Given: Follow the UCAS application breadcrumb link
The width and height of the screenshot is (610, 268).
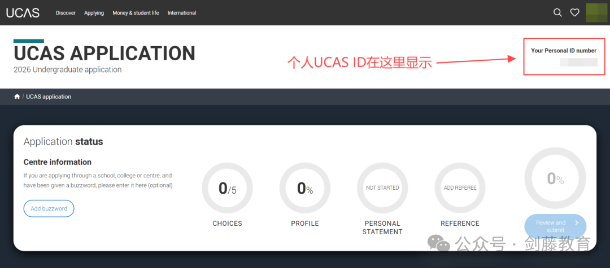Looking at the screenshot, I should [49, 97].
